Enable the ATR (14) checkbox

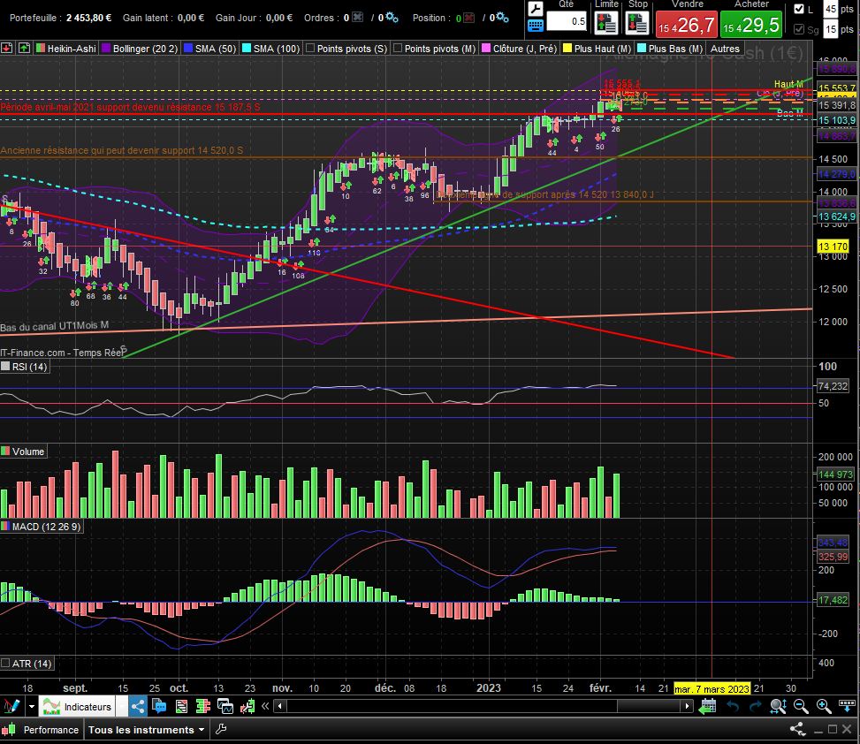5,664
